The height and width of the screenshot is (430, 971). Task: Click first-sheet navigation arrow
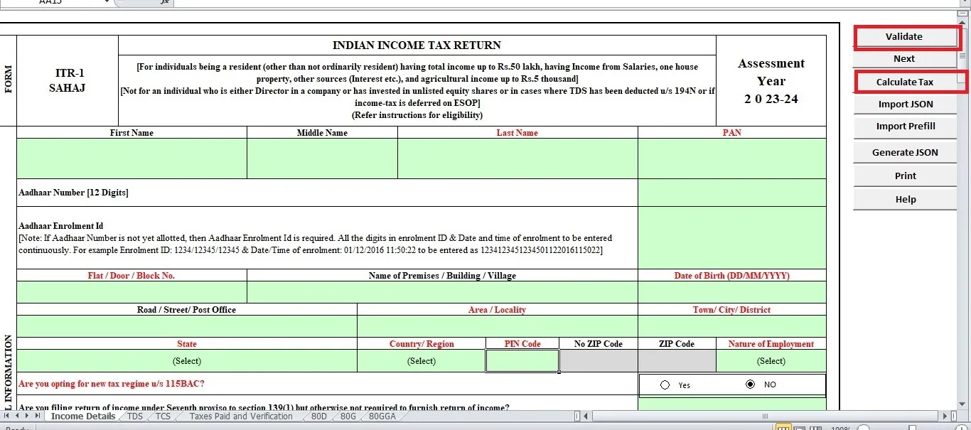(x=7, y=416)
